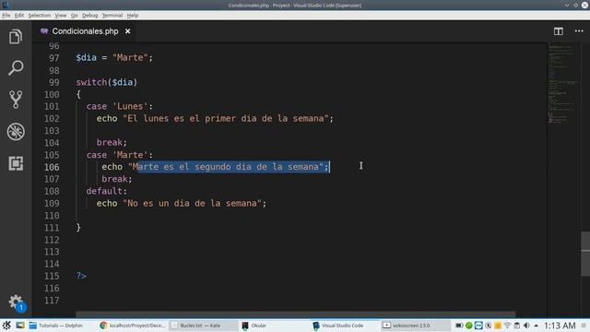Click line number 99 in the gutter

(53, 82)
